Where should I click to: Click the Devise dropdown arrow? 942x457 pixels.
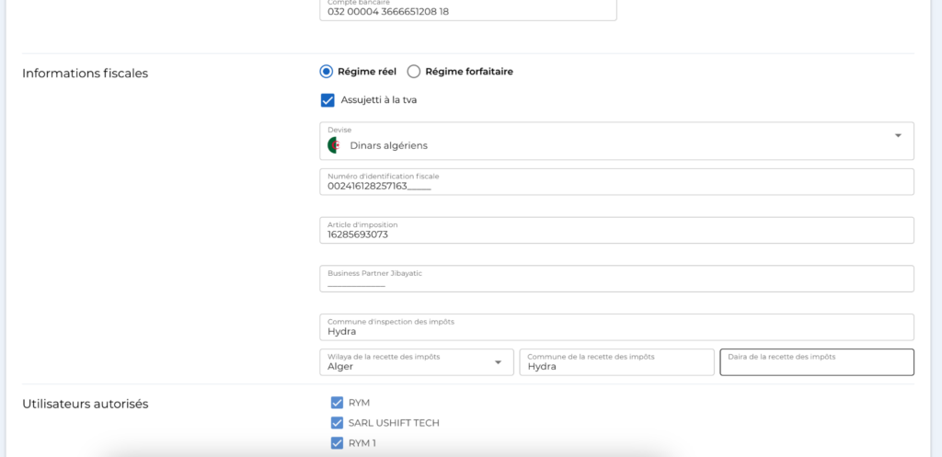[x=898, y=136]
